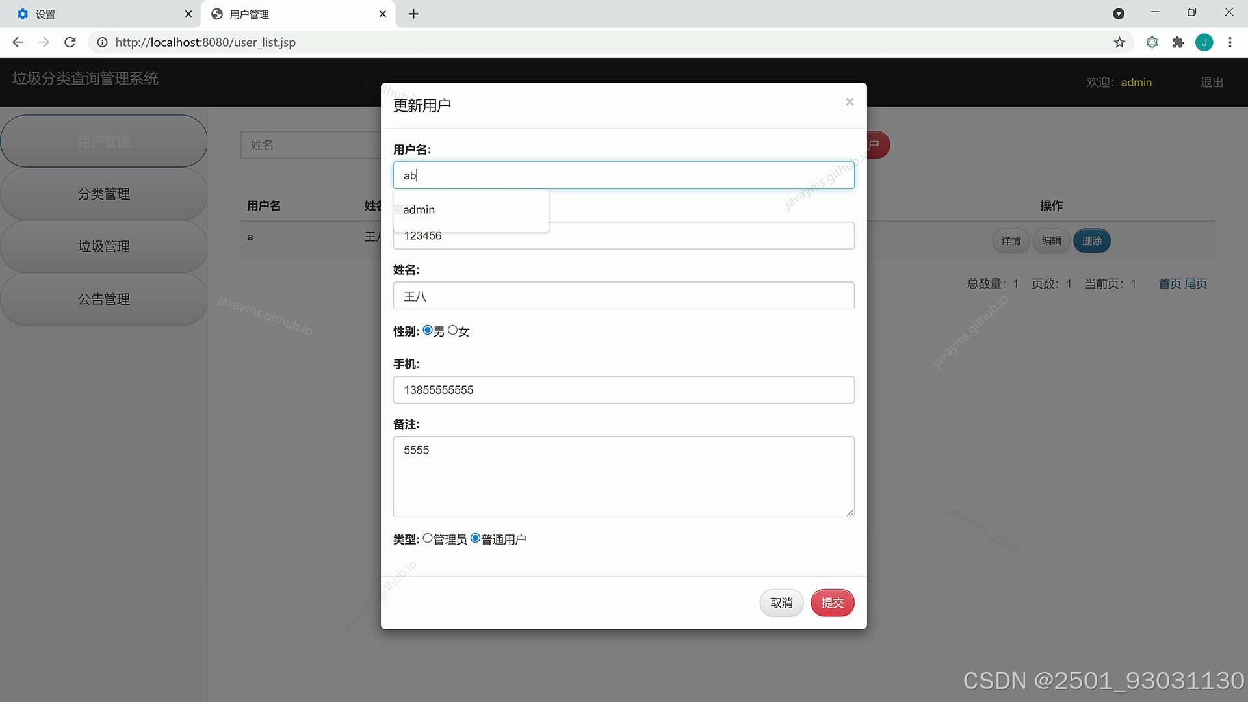Screen dimensions: 1248x702
Task: Close the 更新用户 dialog with X
Action: [850, 102]
